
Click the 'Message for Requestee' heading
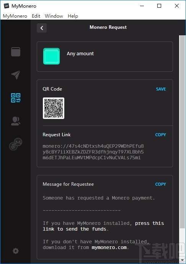pyautogui.click(x=68, y=184)
